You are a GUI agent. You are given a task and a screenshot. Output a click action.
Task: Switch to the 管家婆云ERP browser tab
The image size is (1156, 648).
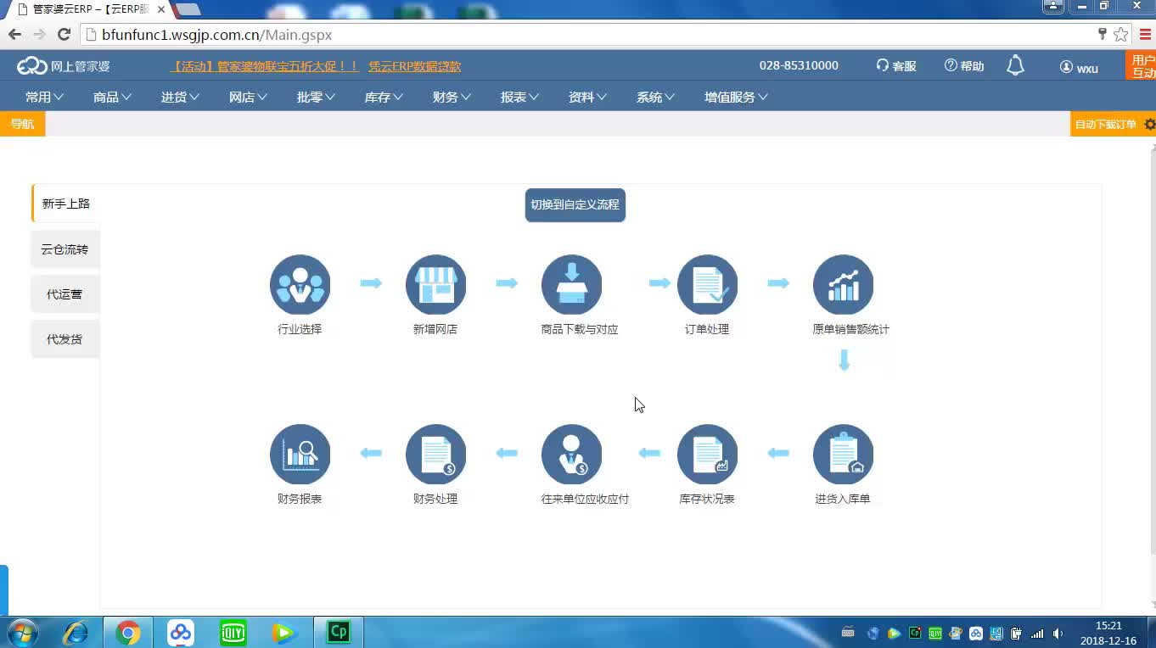coord(89,9)
